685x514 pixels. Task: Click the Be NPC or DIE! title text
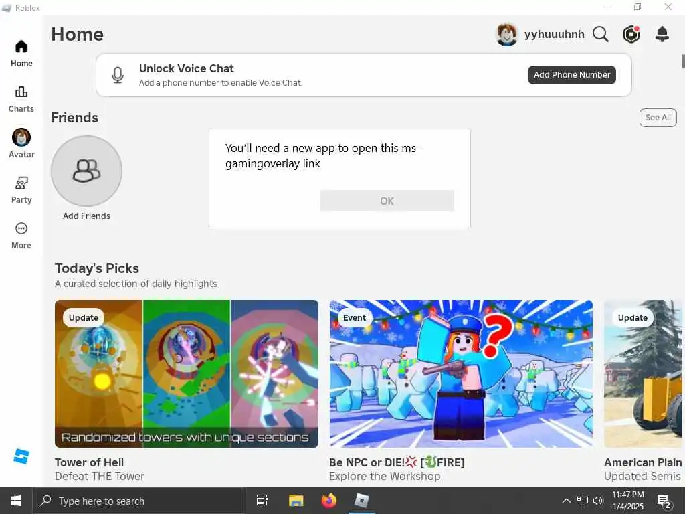click(x=397, y=462)
